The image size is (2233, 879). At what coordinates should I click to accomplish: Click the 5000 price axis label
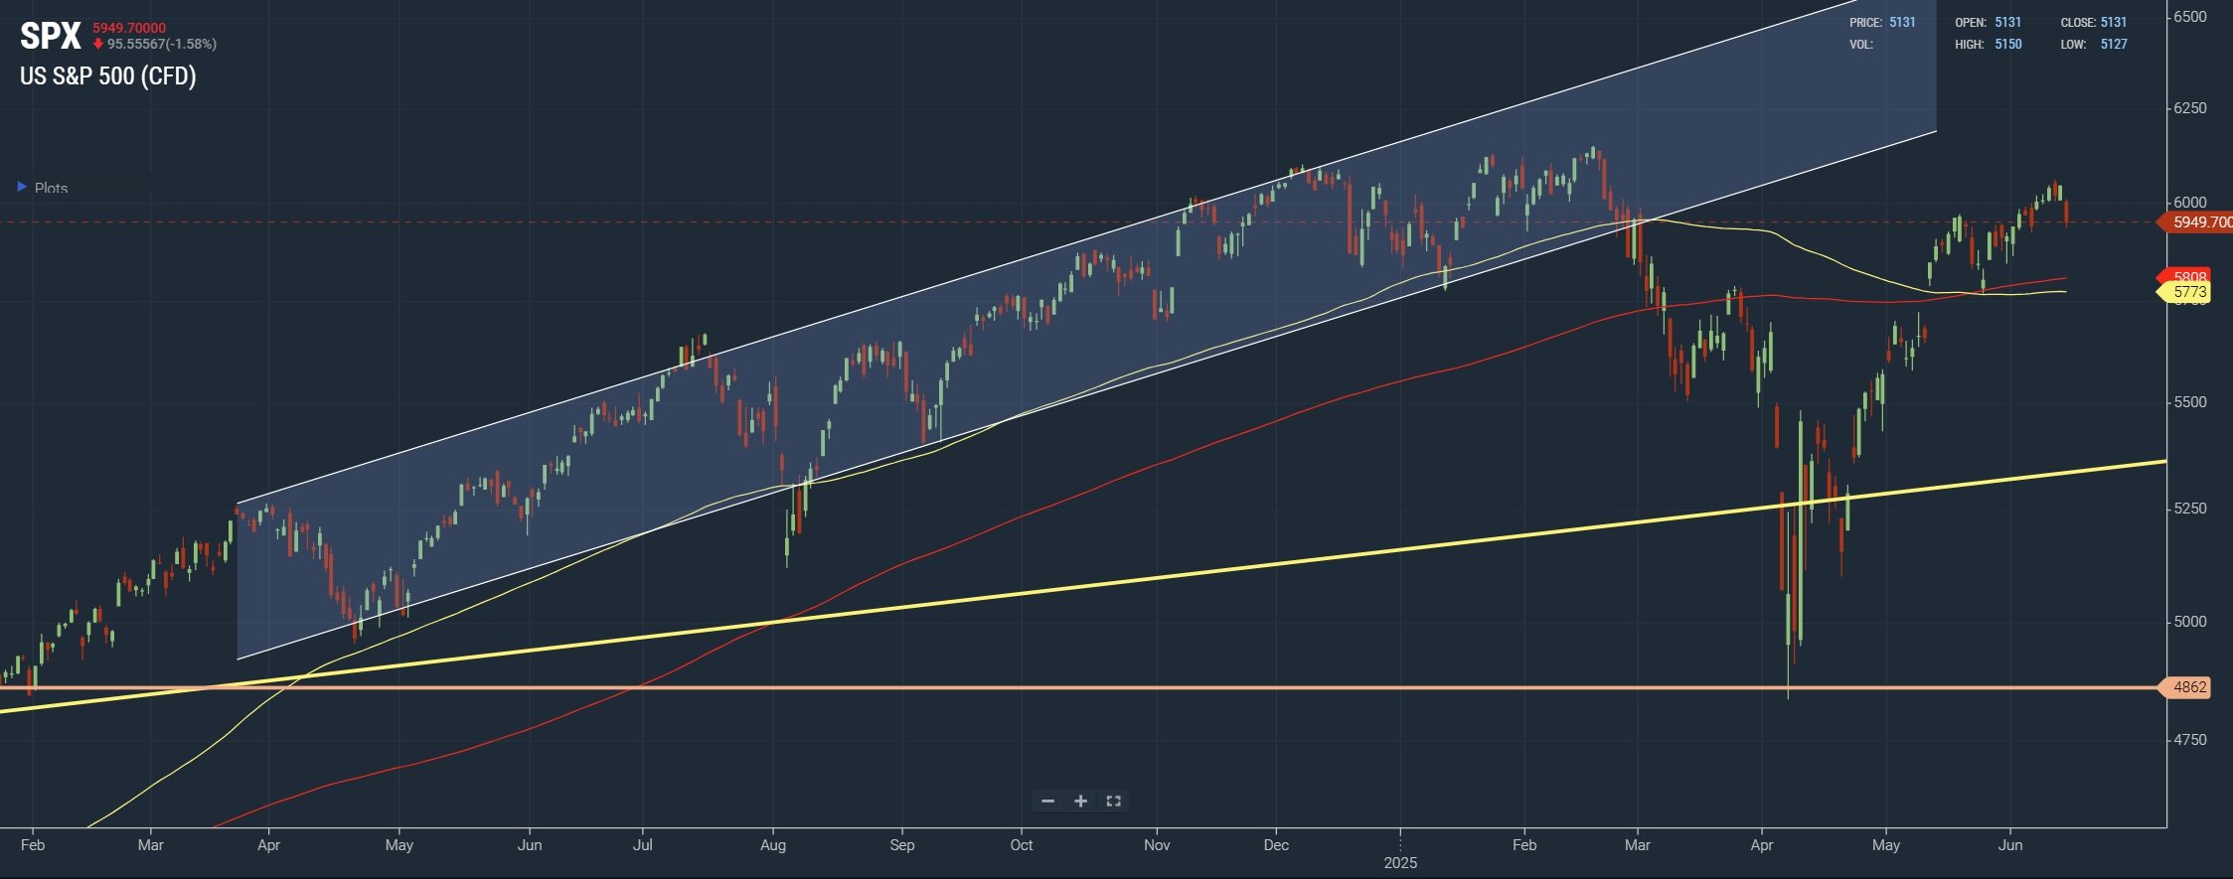[x=2190, y=622]
